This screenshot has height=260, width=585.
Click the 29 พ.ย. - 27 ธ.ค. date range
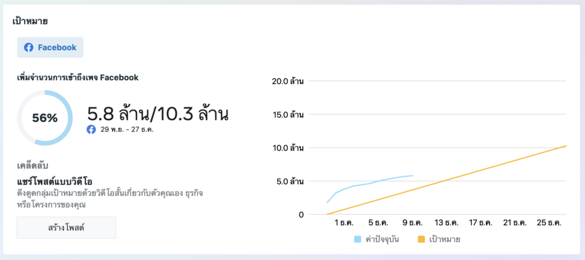click(127, 130)
